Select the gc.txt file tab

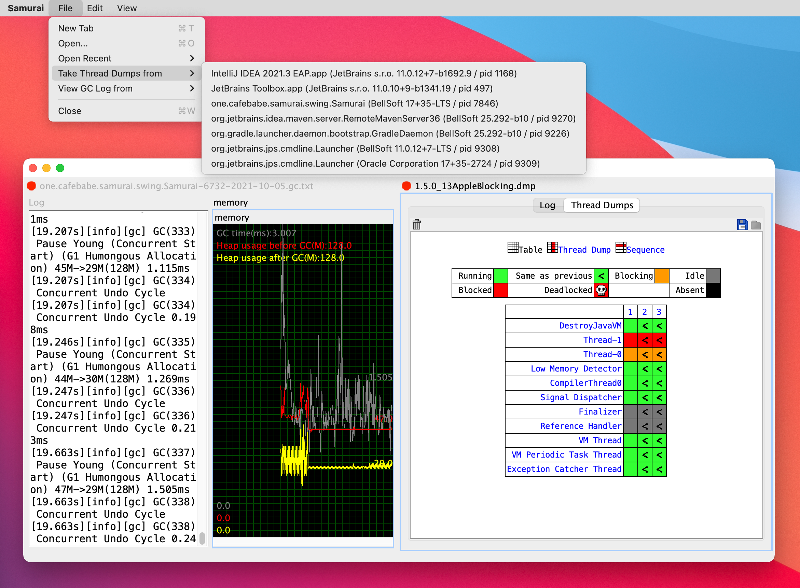click(176, 186)
